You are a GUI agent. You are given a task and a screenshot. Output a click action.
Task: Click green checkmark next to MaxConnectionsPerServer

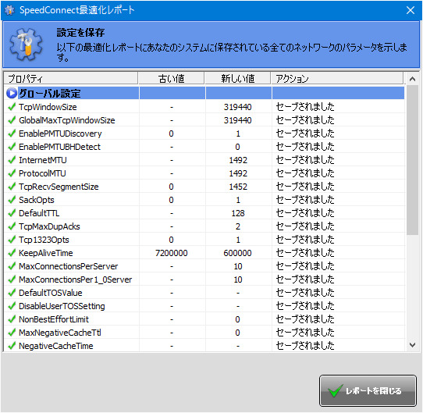pos(12,266)
